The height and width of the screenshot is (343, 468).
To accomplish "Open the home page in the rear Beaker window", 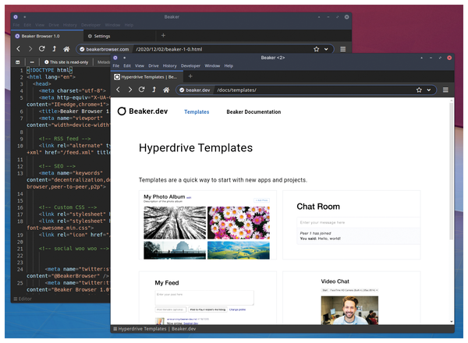I will [x=66, y=49].
